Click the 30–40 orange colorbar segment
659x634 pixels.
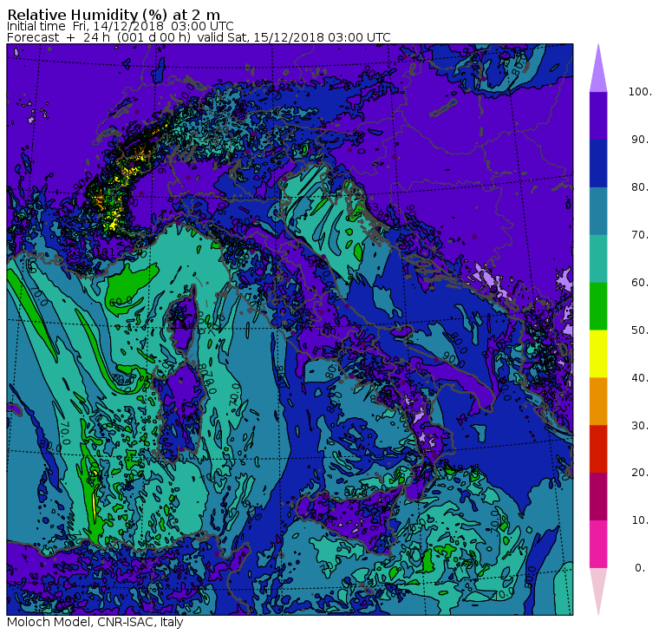click(x=598, y=402)
